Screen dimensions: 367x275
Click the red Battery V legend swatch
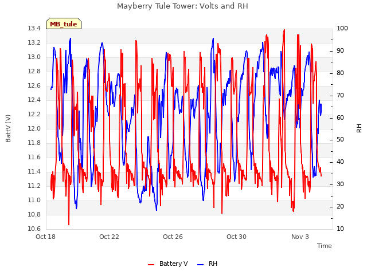[x=151, y=265]
